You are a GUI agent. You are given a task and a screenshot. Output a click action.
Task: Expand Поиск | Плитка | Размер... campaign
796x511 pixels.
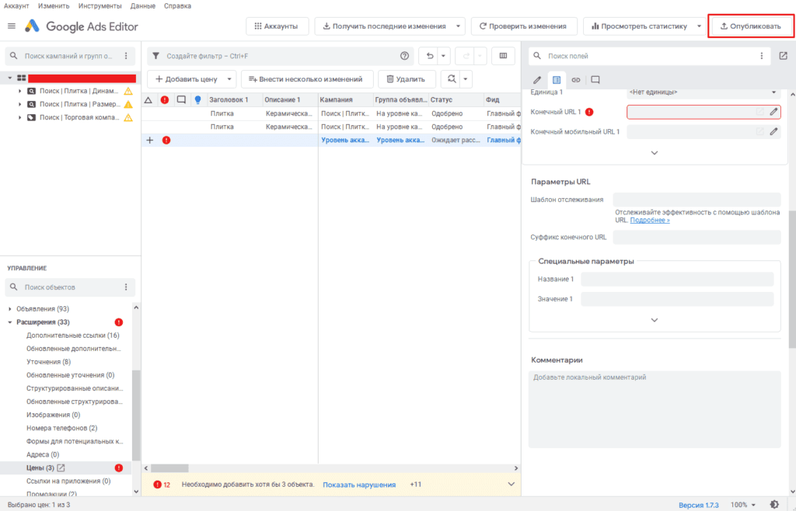[x=19, y=104]
